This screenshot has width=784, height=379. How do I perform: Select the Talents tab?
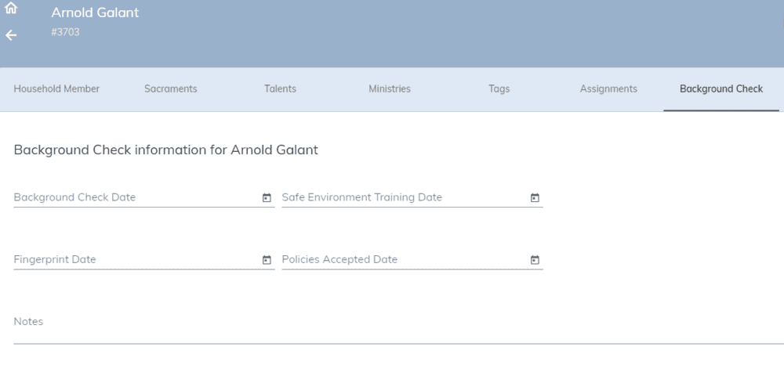pyautogui.click(x=280, y=89)
